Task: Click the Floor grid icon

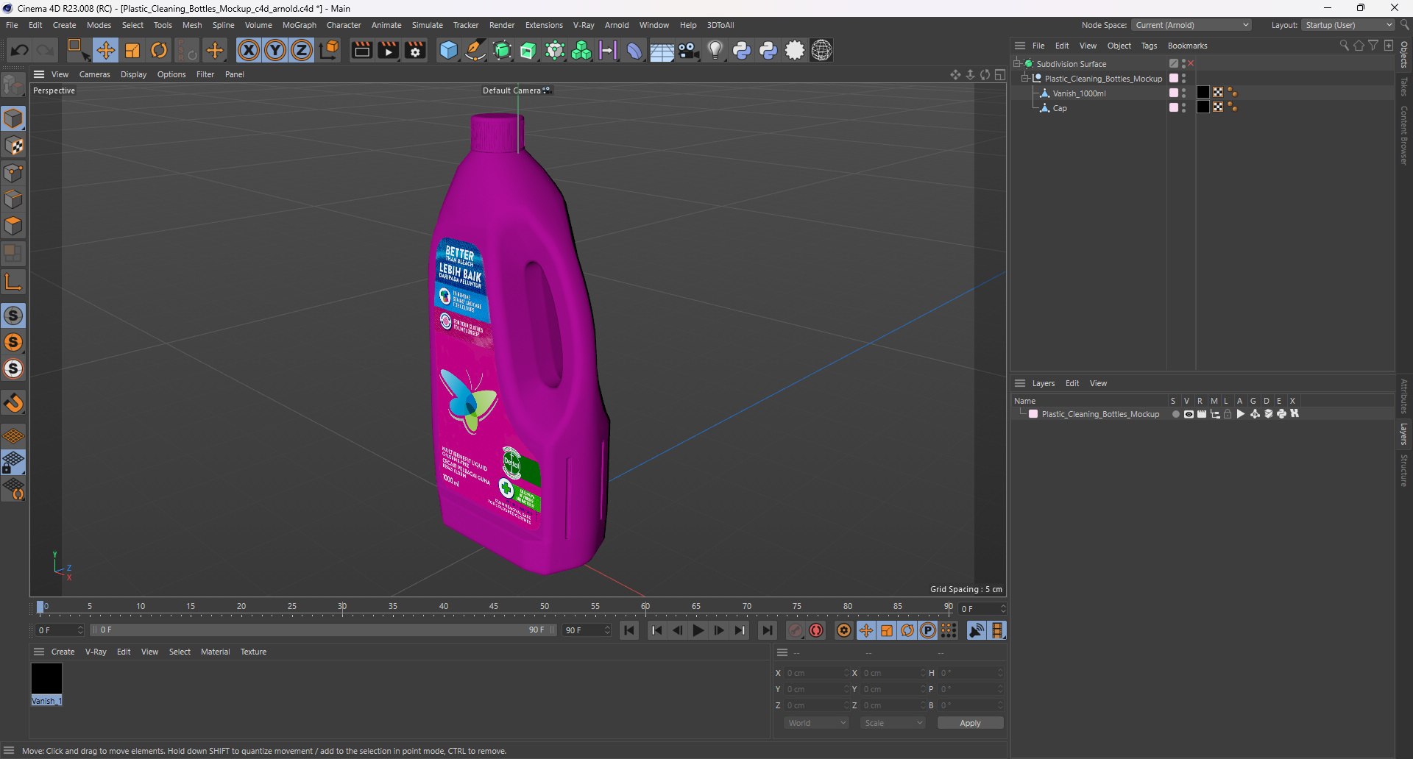Action: (662, 50)
